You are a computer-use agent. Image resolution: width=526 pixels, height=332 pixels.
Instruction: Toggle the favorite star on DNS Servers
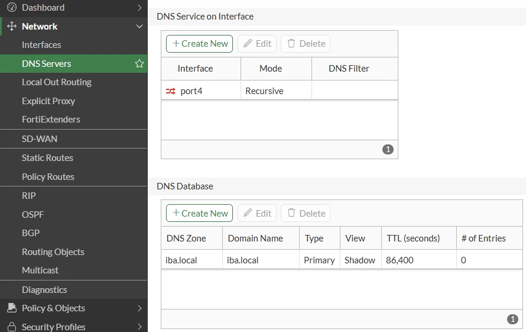(139, 63)
